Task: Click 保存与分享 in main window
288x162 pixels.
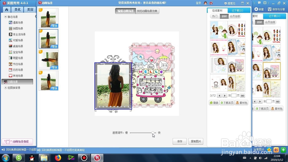Action: [x=276, y=9]
